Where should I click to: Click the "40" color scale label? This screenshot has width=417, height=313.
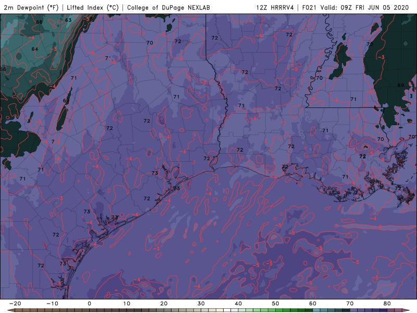click(238, 304)
